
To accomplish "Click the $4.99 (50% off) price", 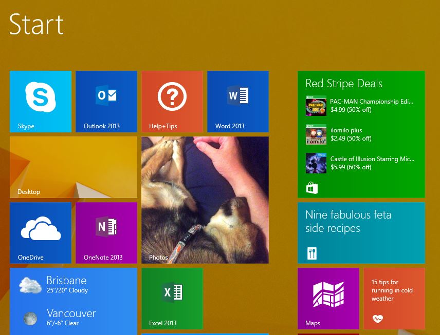I will (x=351, y=110).
